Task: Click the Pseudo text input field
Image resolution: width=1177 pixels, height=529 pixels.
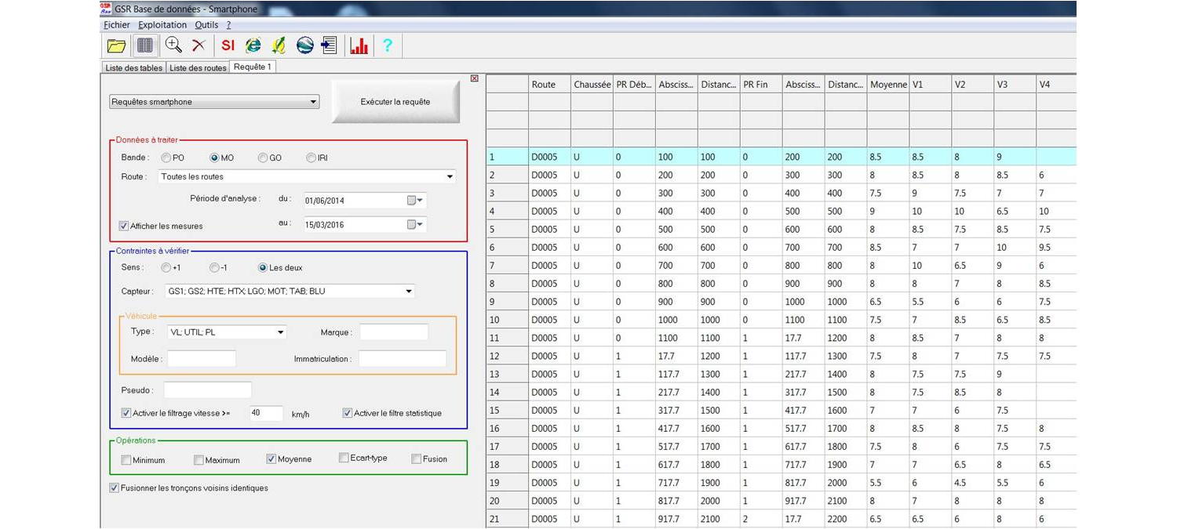Action: tap(208, 390)
